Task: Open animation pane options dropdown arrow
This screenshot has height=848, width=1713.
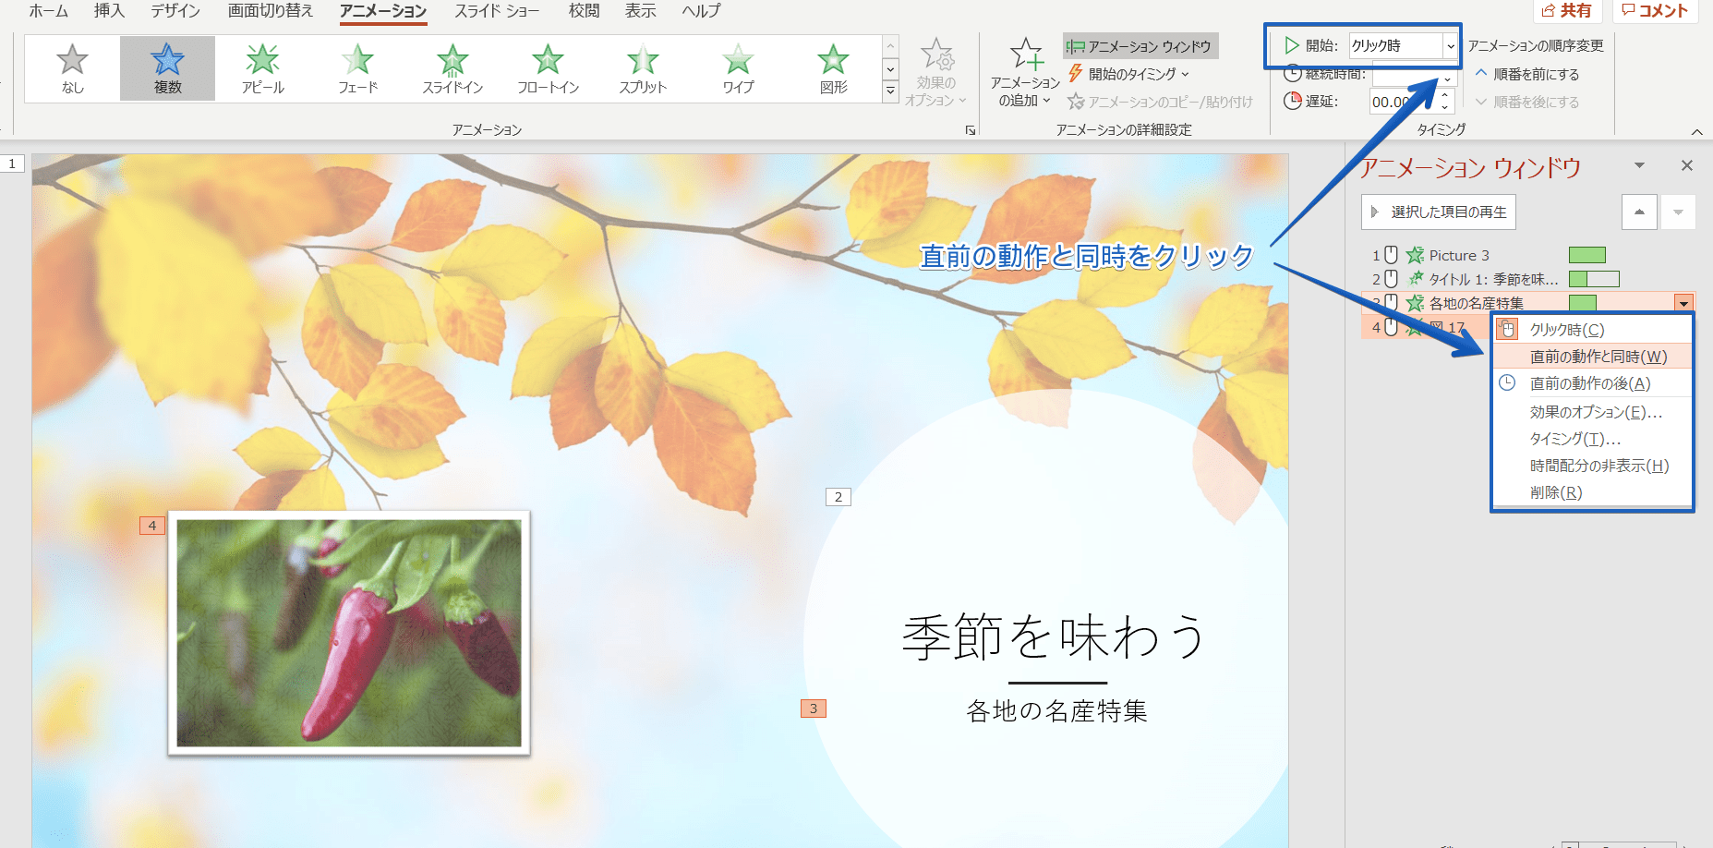Action: coord(1639,165)
